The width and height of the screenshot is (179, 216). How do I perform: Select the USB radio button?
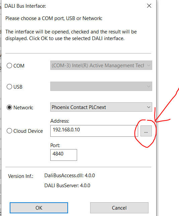point(9,87)
